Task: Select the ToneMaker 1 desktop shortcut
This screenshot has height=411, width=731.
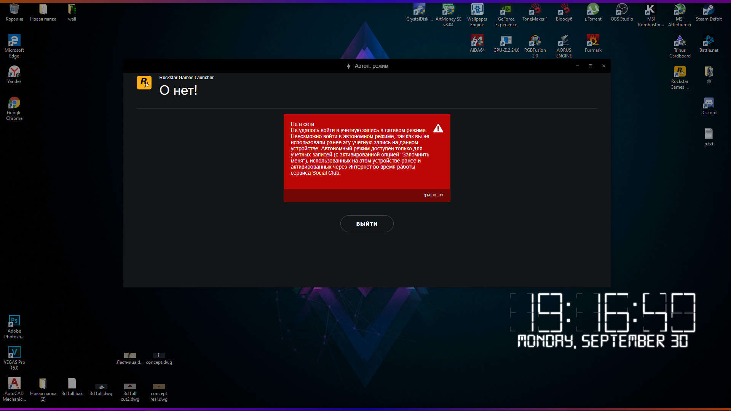Action: coord(535,12)
